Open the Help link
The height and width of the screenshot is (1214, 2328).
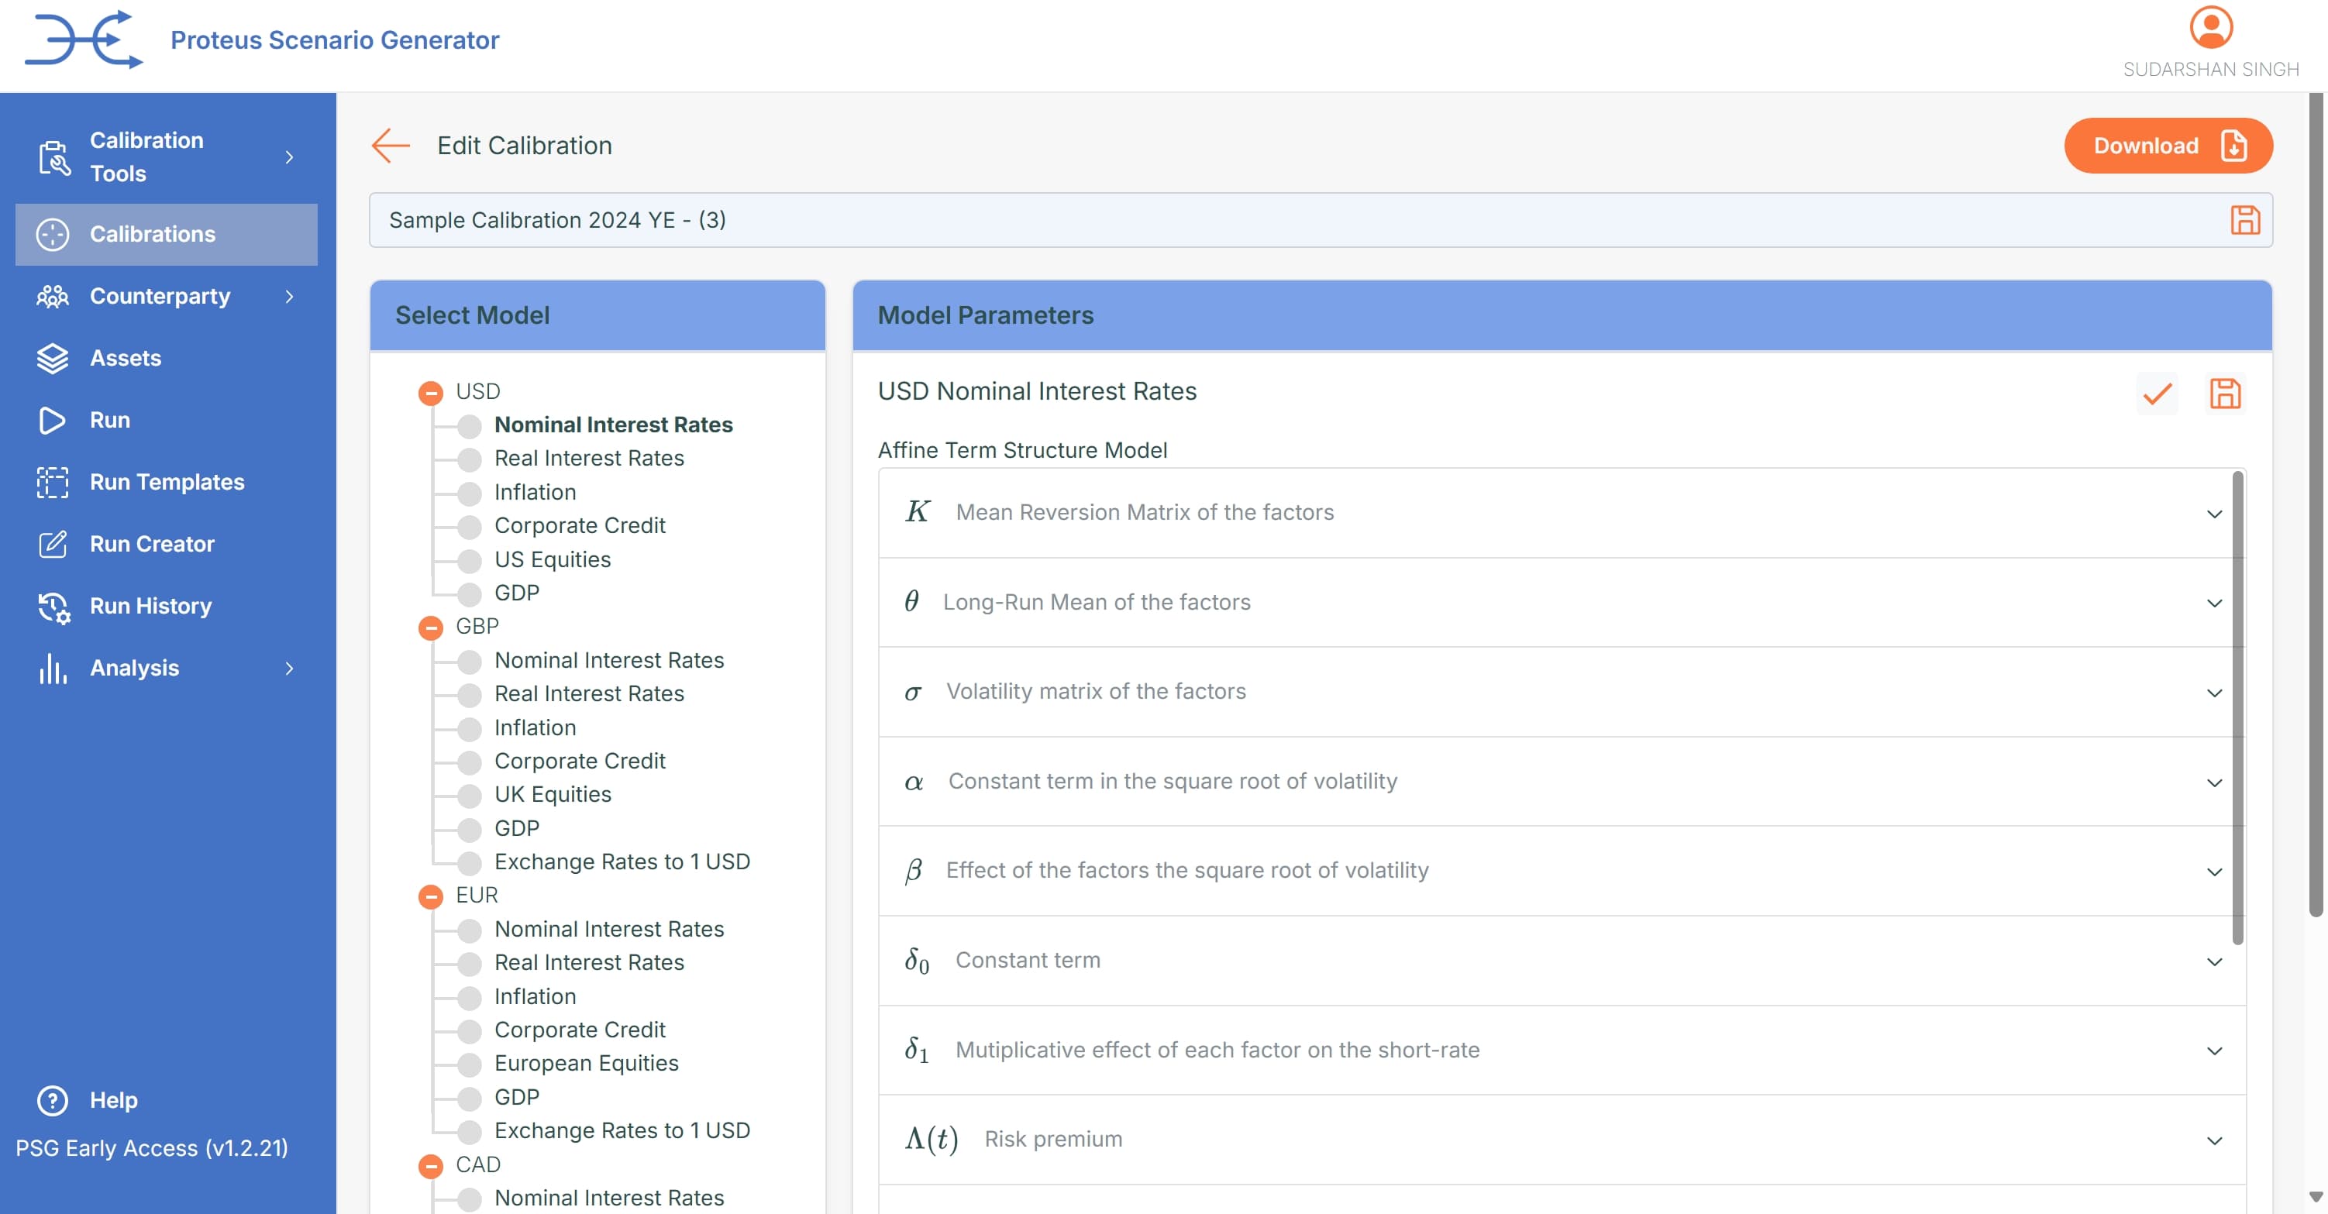point(113,1100)
